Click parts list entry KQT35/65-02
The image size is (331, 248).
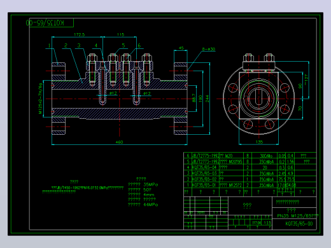point(204,179)
